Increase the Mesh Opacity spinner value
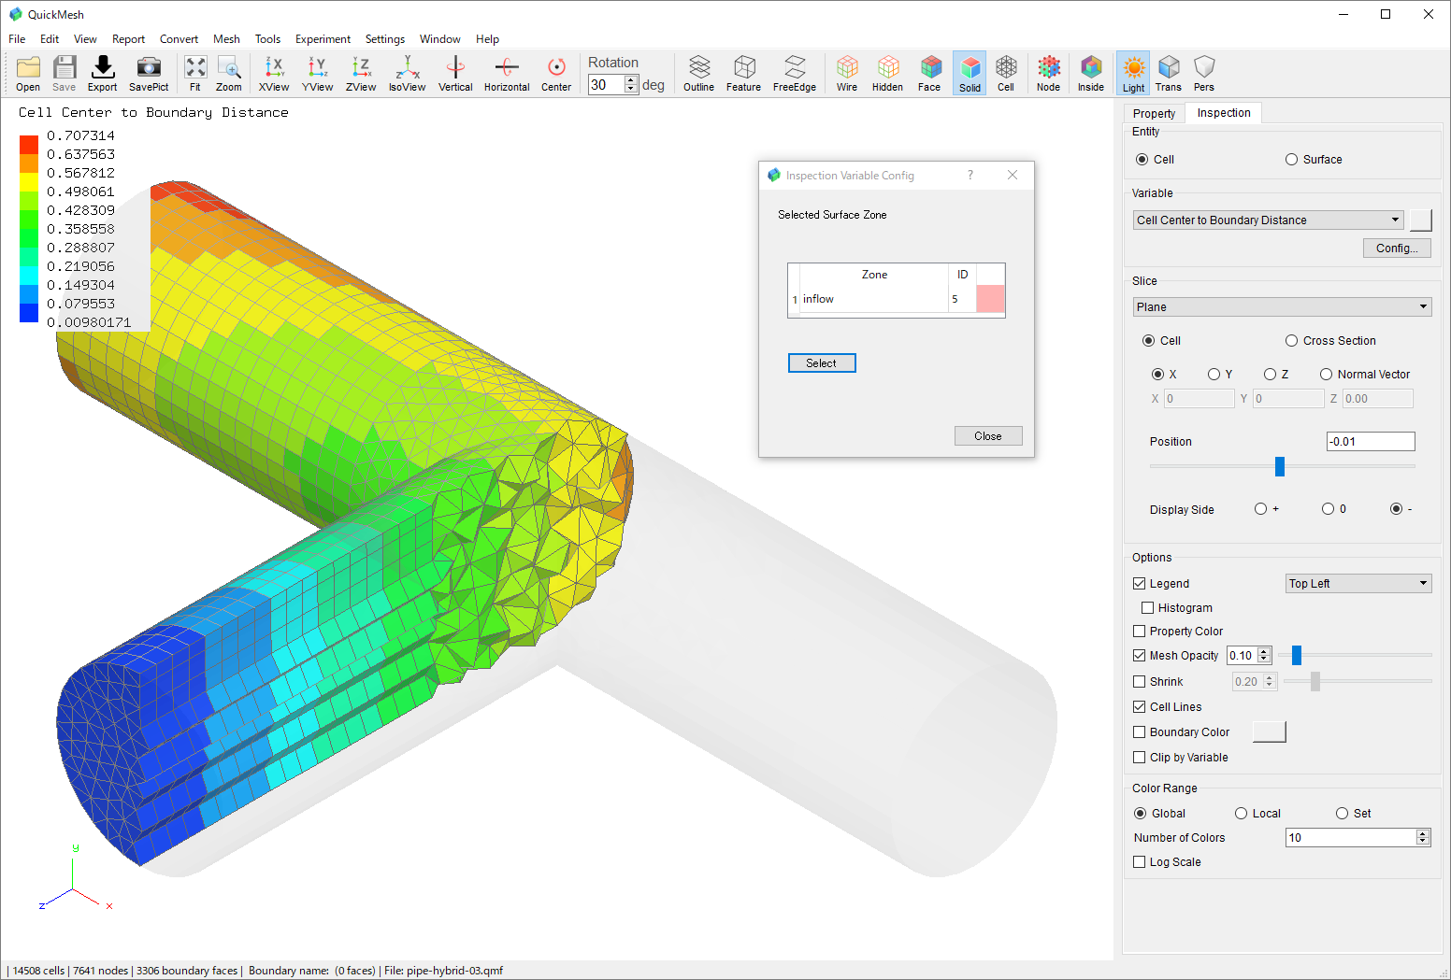 click(x=1264, y=651)
